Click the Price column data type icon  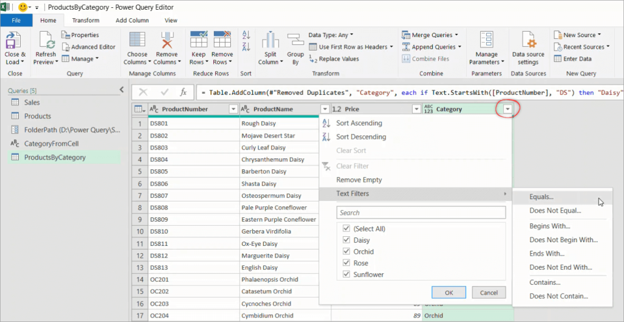tap(336, 110)
